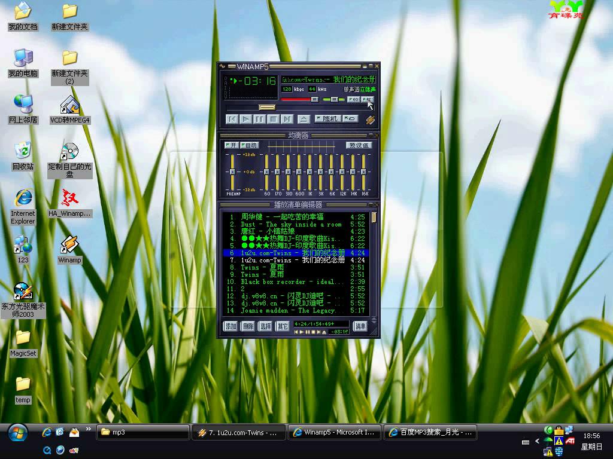The height and width of the screenshot is (459, 613).
Task: Launch VCD转MPEG4 shortcut
Action: (x=69, y=110)
